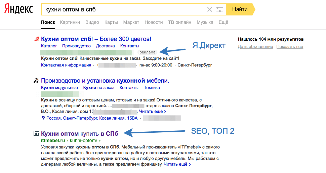Open the Каталог sitelink
This screenshot has width=326, height=173.
click(49, 46)
